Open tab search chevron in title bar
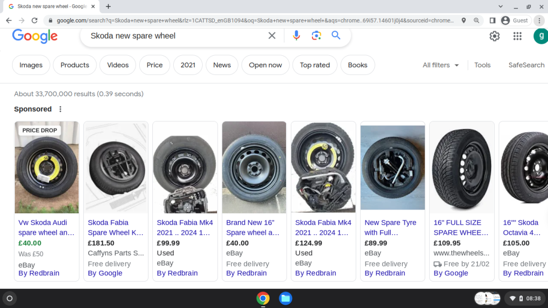 (x=500, y=6)
